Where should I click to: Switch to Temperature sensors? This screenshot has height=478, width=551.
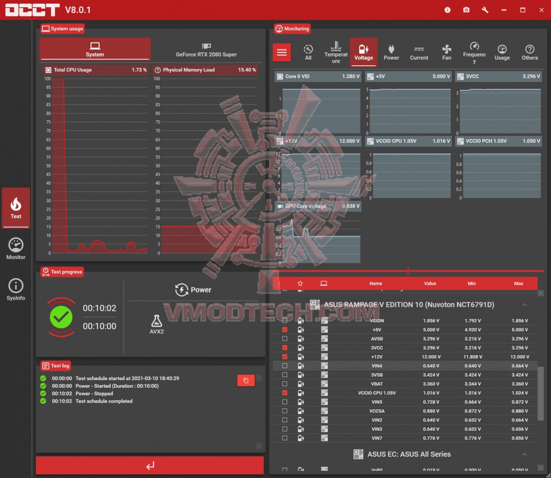click(x=336, y=52)
